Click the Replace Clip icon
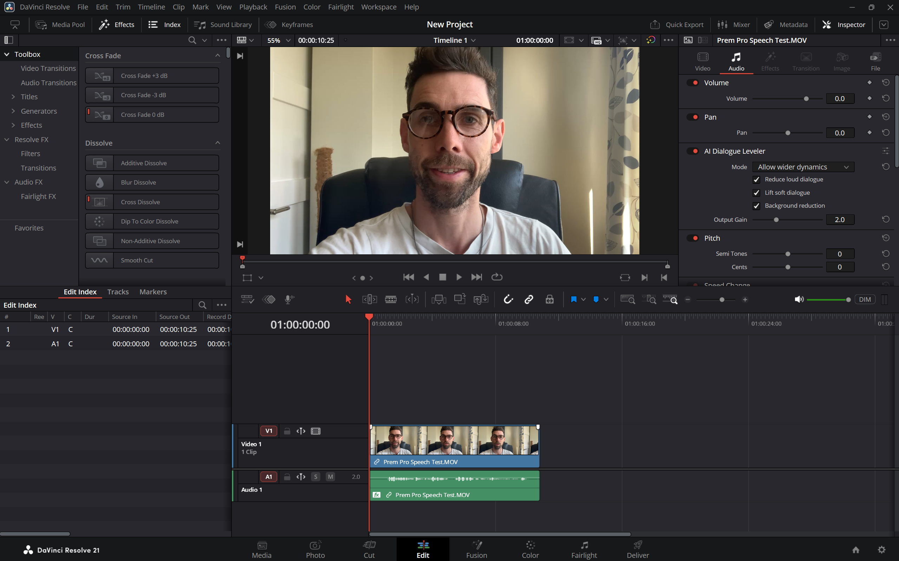The image size is (899, 561). (x=481, y=299)
